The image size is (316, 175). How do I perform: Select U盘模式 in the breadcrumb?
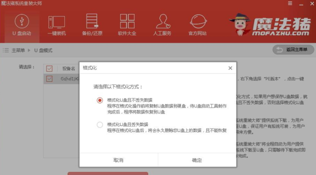coord(43,50)
